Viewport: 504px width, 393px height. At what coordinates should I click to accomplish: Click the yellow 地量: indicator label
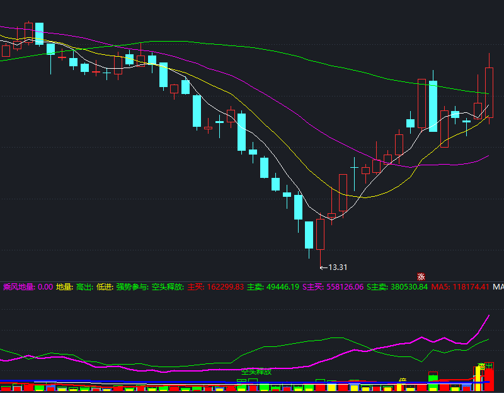[65, 287]
